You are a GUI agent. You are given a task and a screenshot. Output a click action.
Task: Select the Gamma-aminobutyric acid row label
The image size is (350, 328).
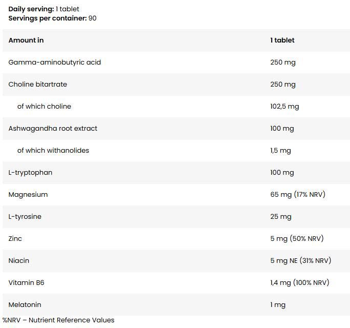pyautogui.click(x=54, y=63)
